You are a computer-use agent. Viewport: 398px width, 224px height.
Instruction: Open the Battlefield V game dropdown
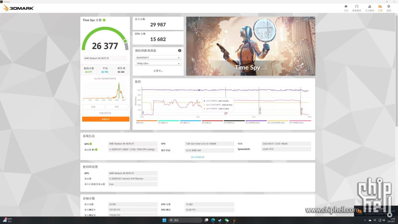(158, 58)
